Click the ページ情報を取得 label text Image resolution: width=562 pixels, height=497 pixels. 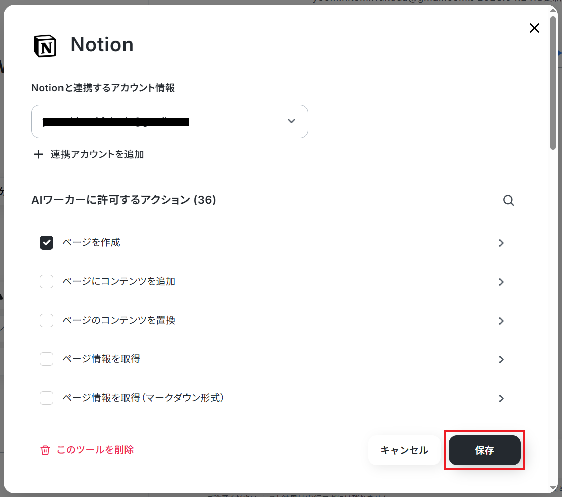[x=101, y=359]
